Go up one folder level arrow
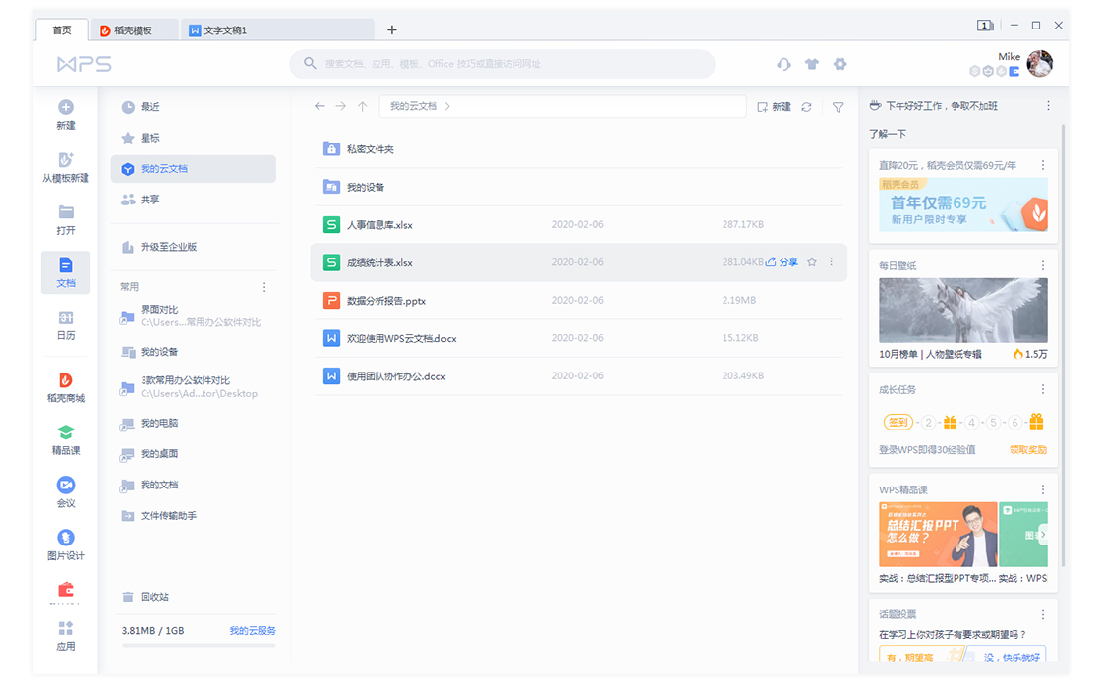This screenshot has width=1101, height=688. point(363,106)
